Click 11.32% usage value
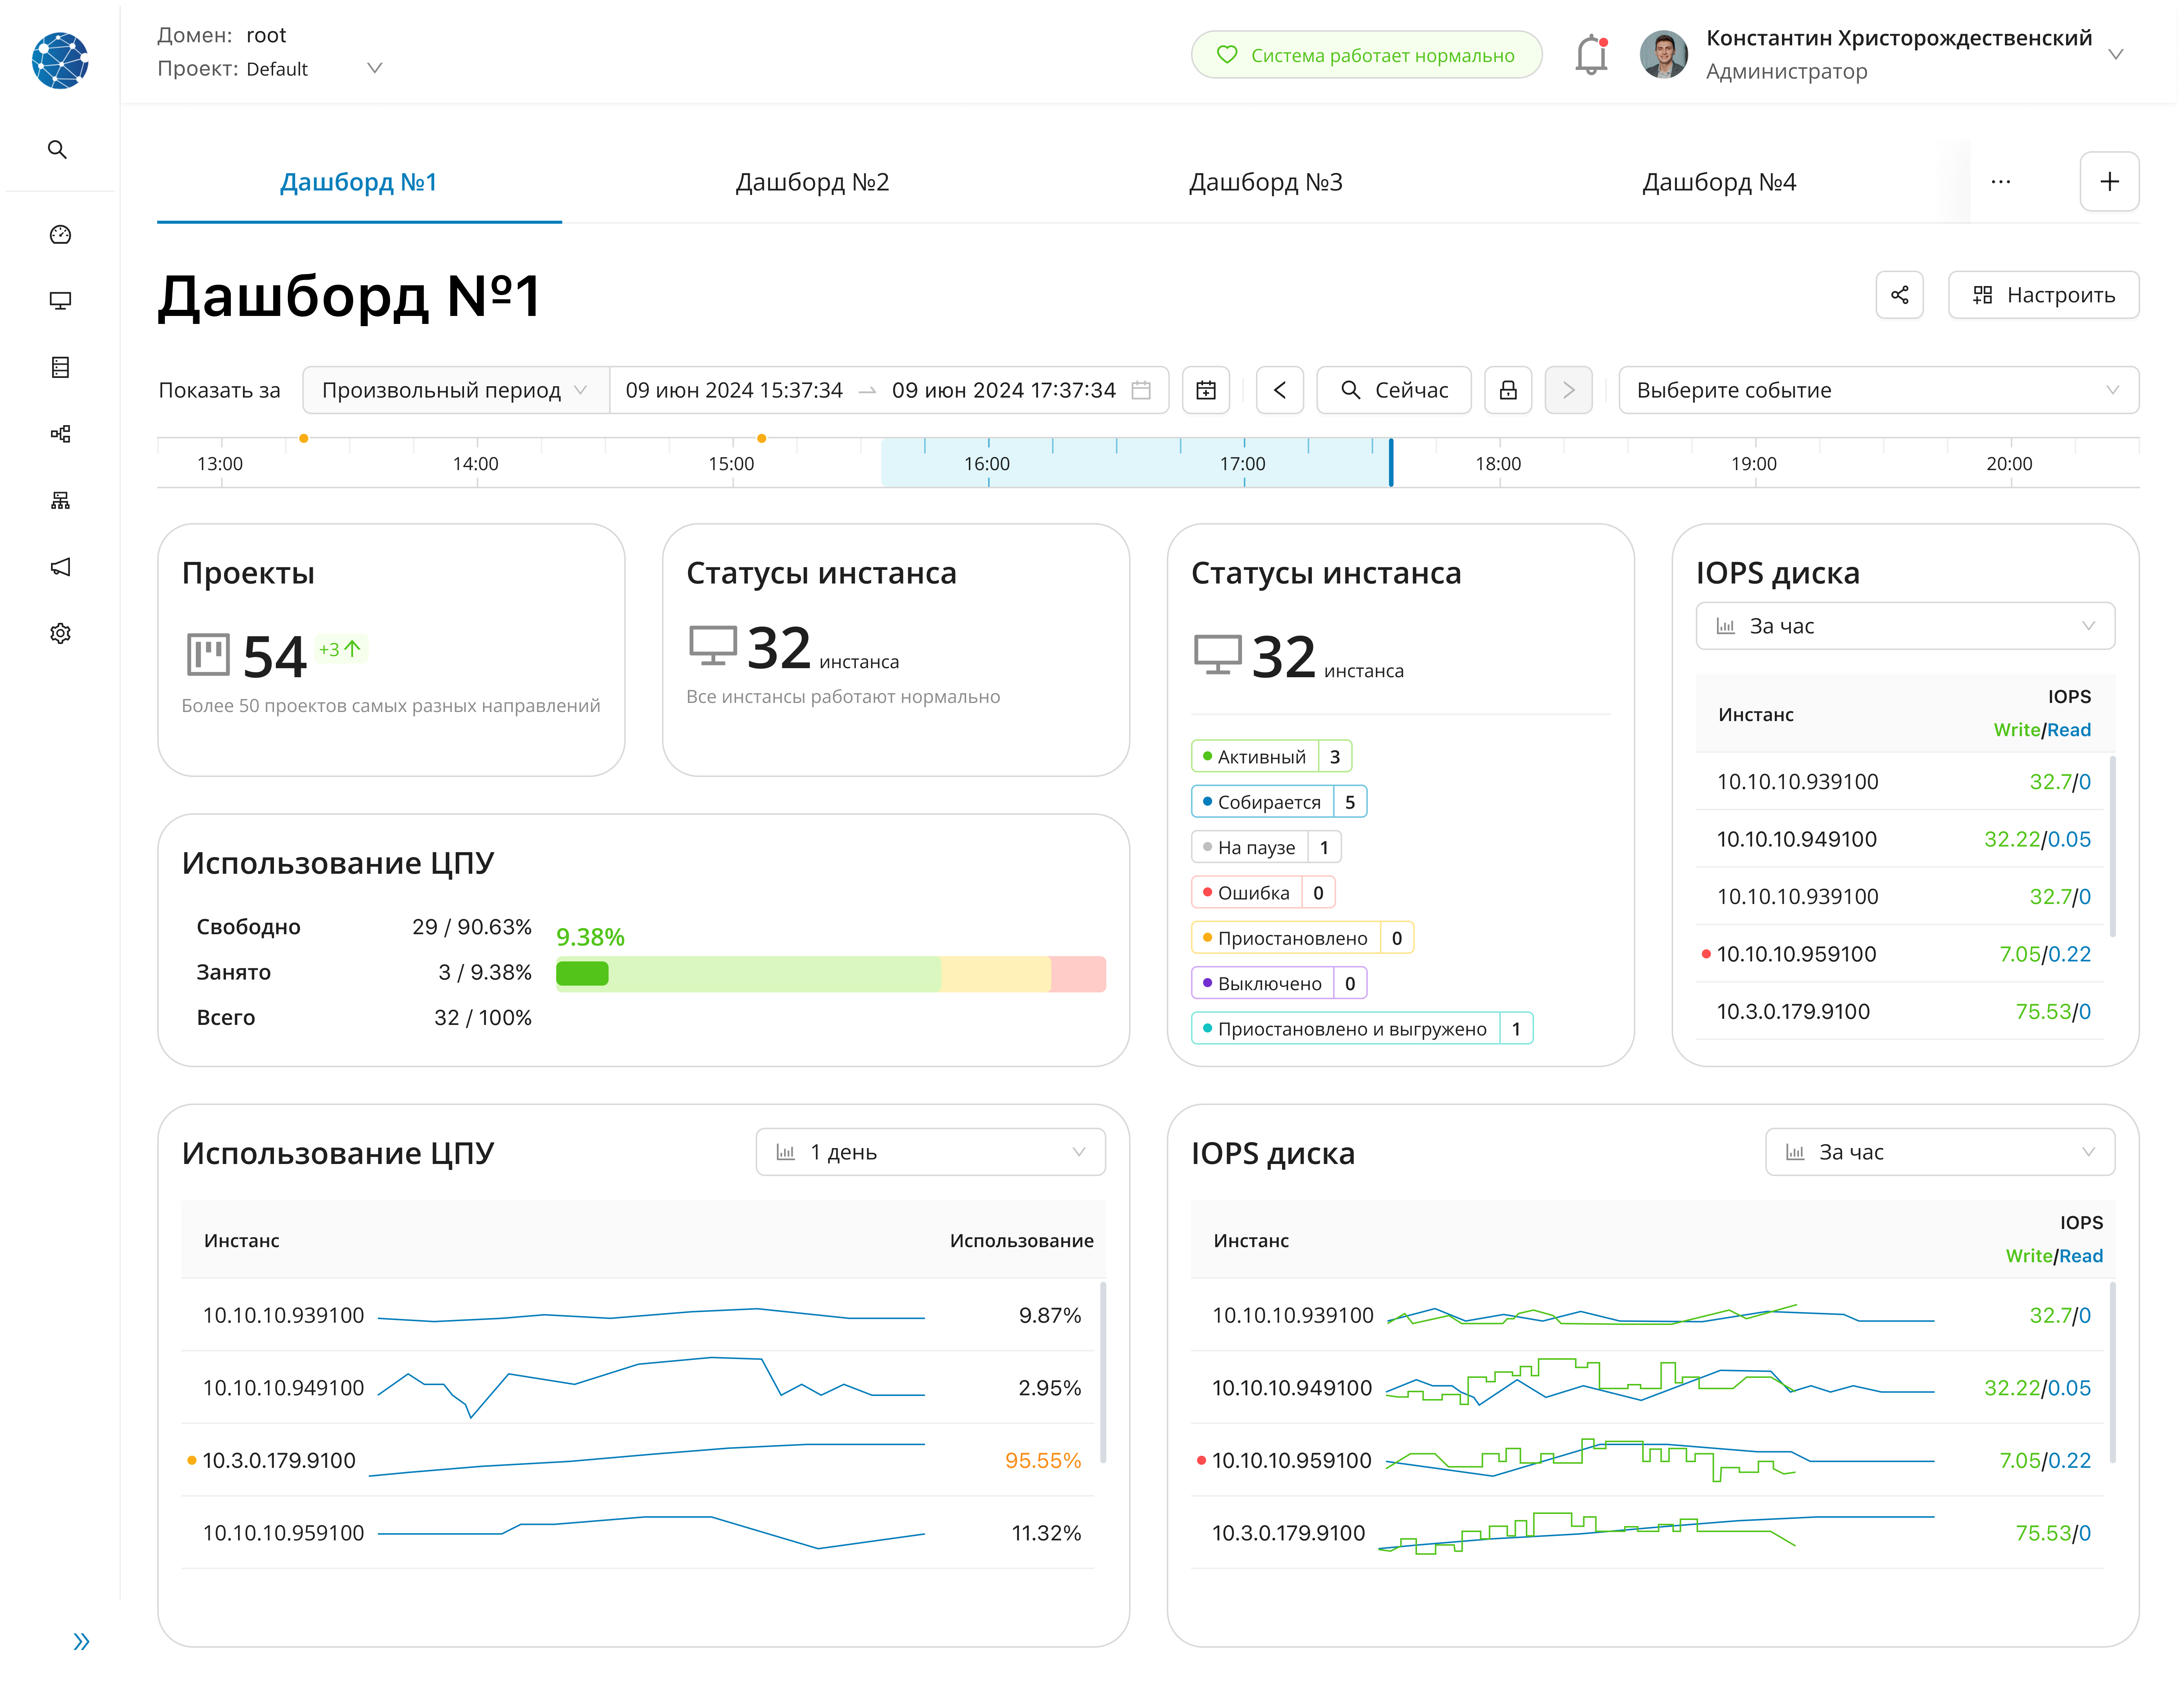The image size is (2184, 1684). click(x=1046, y=1533)
